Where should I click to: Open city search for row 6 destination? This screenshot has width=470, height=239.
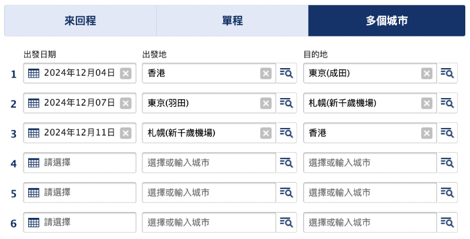pyautogui.click(x=447, y=222)
